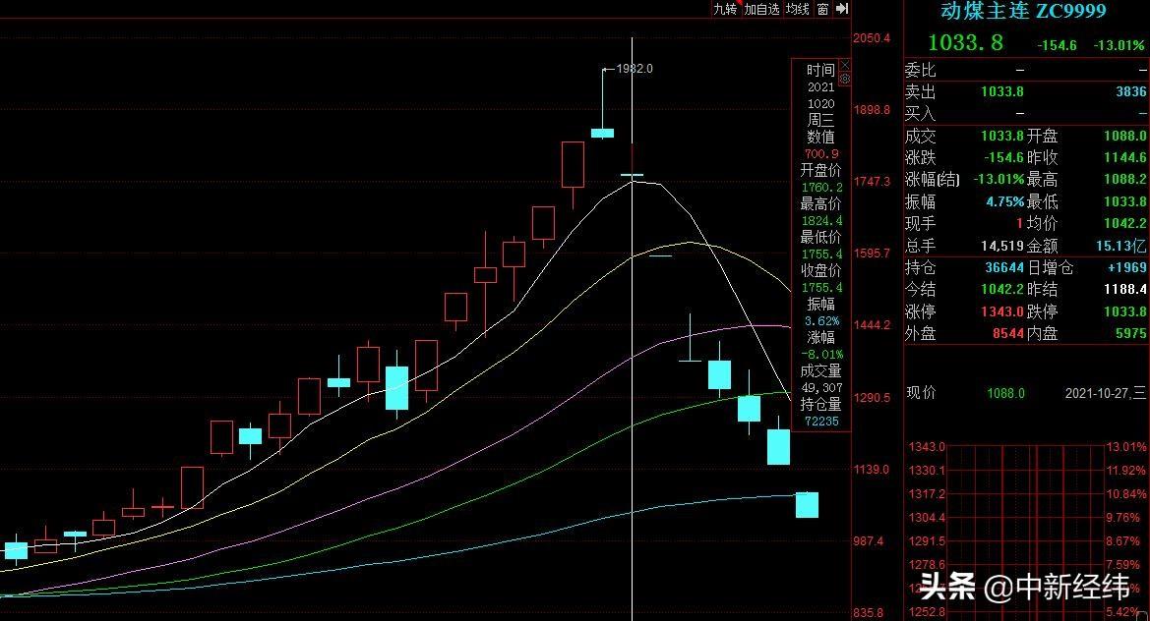Click the 现价 1088.0 value
The image size is (1150, 621).
tap(1005, 393)
